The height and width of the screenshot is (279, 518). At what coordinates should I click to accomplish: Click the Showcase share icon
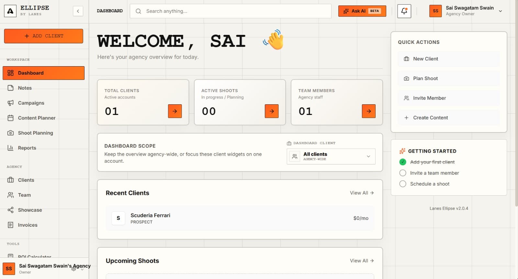[10, 210]
